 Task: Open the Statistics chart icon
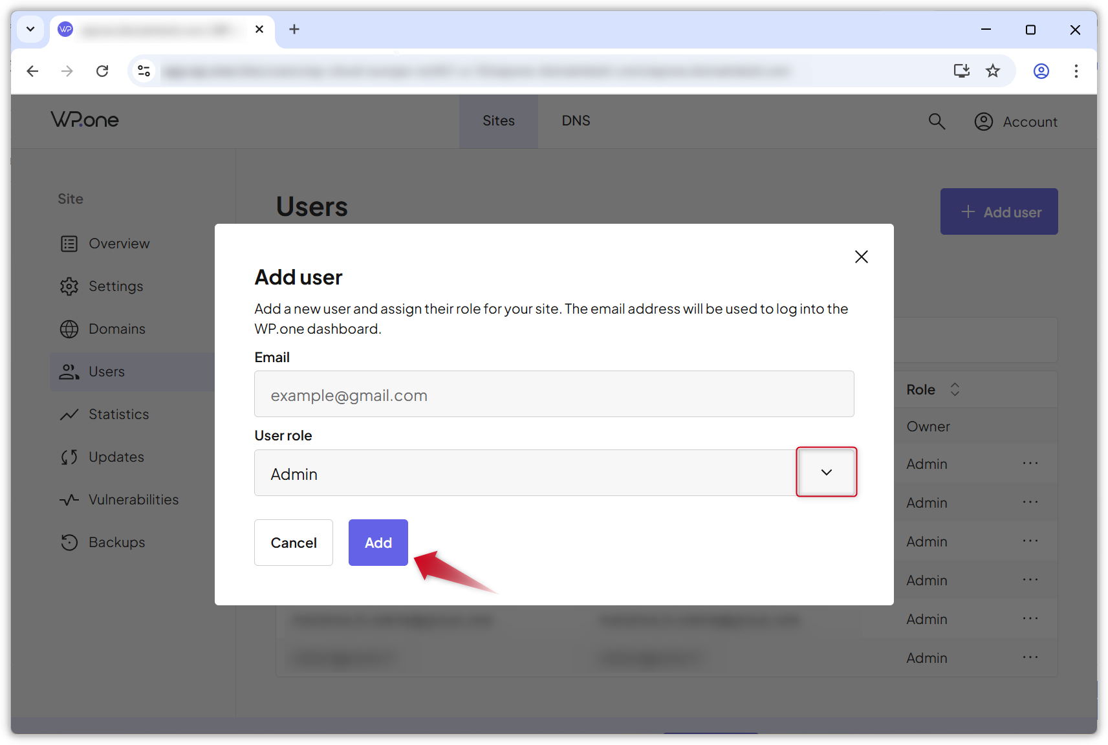tap(69, 415)
